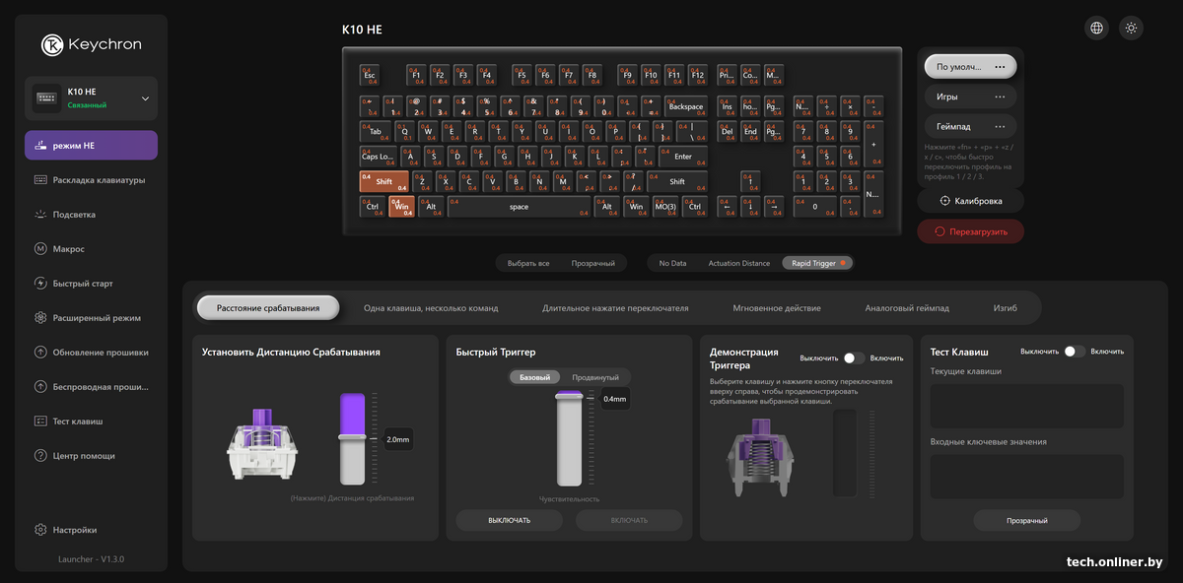
Task: Click the icon beside Раскладка клавиатуры
Action: 40,180
